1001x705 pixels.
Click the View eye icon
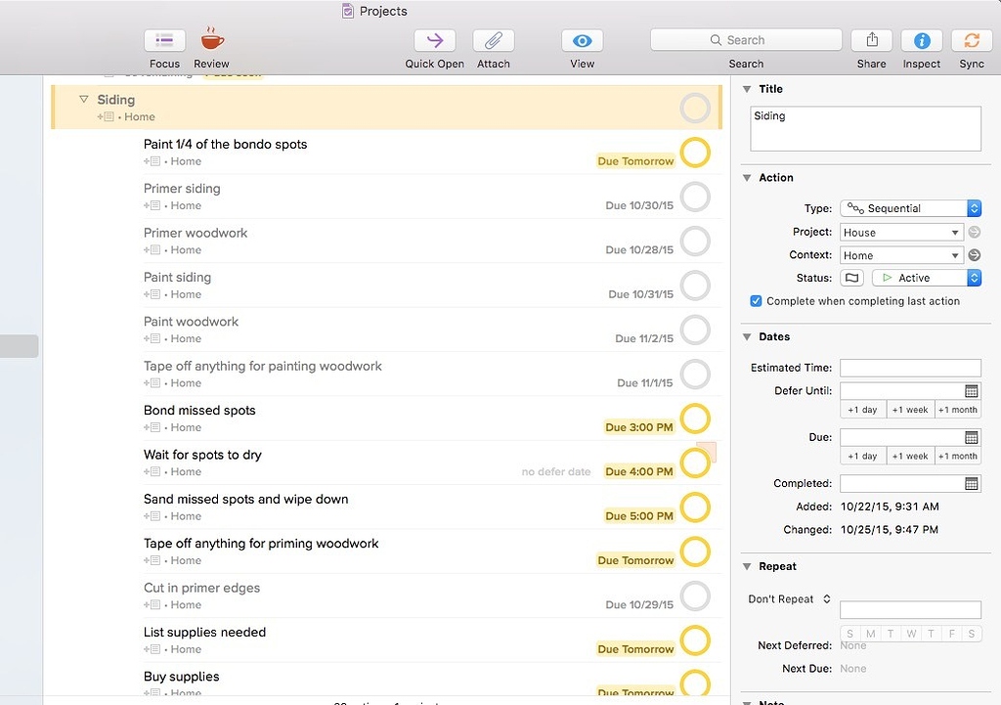582,41
